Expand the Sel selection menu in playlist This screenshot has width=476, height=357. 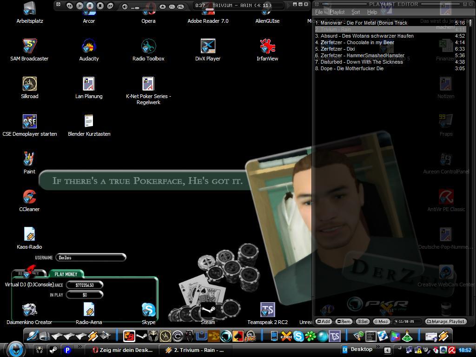click(x=362, y=321)
